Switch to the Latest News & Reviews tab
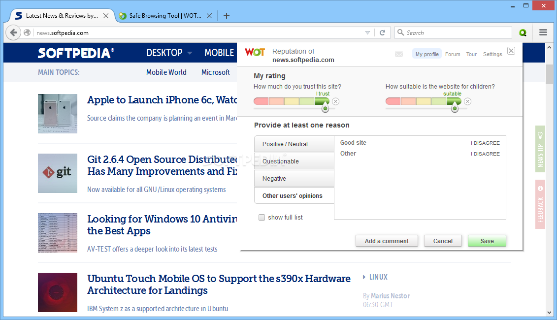This screenshot has height=320, width=557. click(x=62, y=16)
